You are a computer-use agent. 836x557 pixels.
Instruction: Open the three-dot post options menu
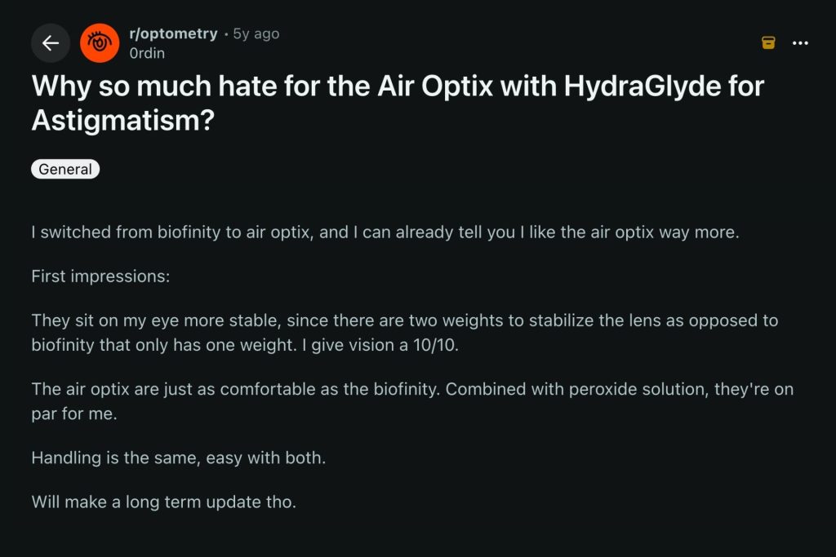(800, 42)
